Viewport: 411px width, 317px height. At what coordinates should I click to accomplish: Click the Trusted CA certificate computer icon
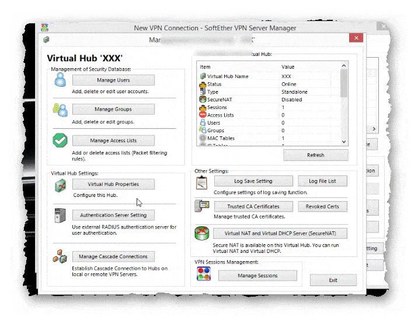click(202, 206)
